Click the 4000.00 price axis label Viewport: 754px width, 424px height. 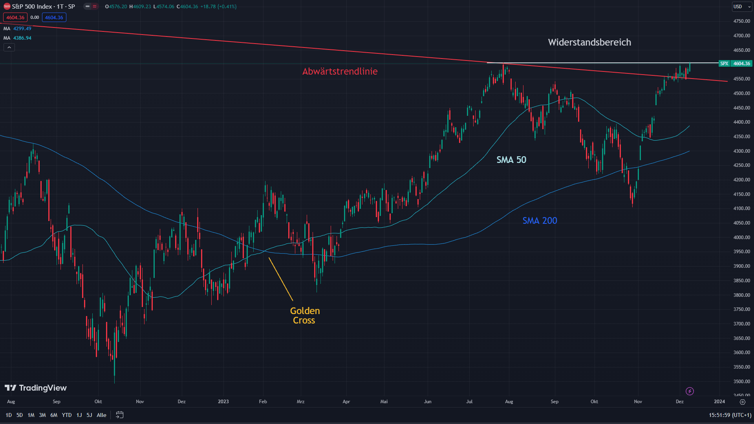pos(741,237)
